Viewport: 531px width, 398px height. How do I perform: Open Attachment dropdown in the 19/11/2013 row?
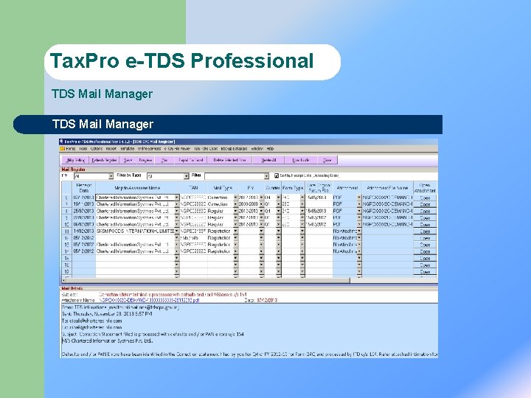point(359,204)
